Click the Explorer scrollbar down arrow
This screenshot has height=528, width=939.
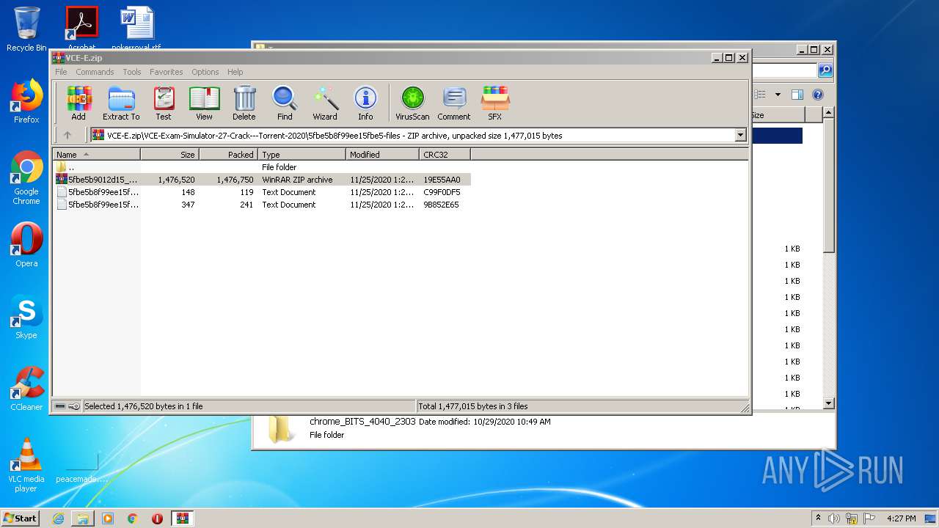(829, 403)
